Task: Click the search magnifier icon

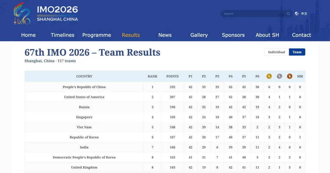Action: coord(288,14)
